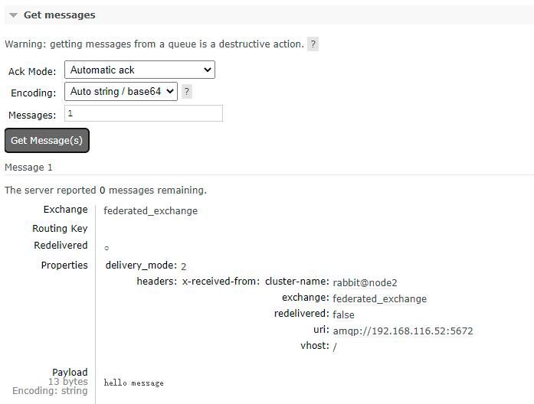Screen dimensions: 534x404
Task: Click the delivery_mode value 2
Action: click(x=184, y=266)
